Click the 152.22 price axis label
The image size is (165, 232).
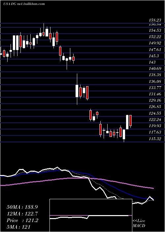click(x=155, y=37)
